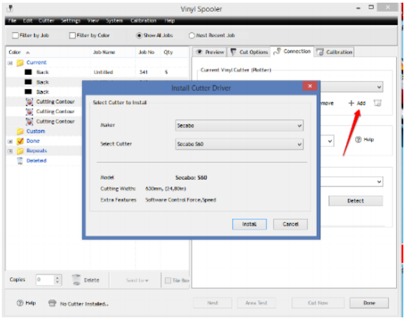Open the View menu

[93, 20]
